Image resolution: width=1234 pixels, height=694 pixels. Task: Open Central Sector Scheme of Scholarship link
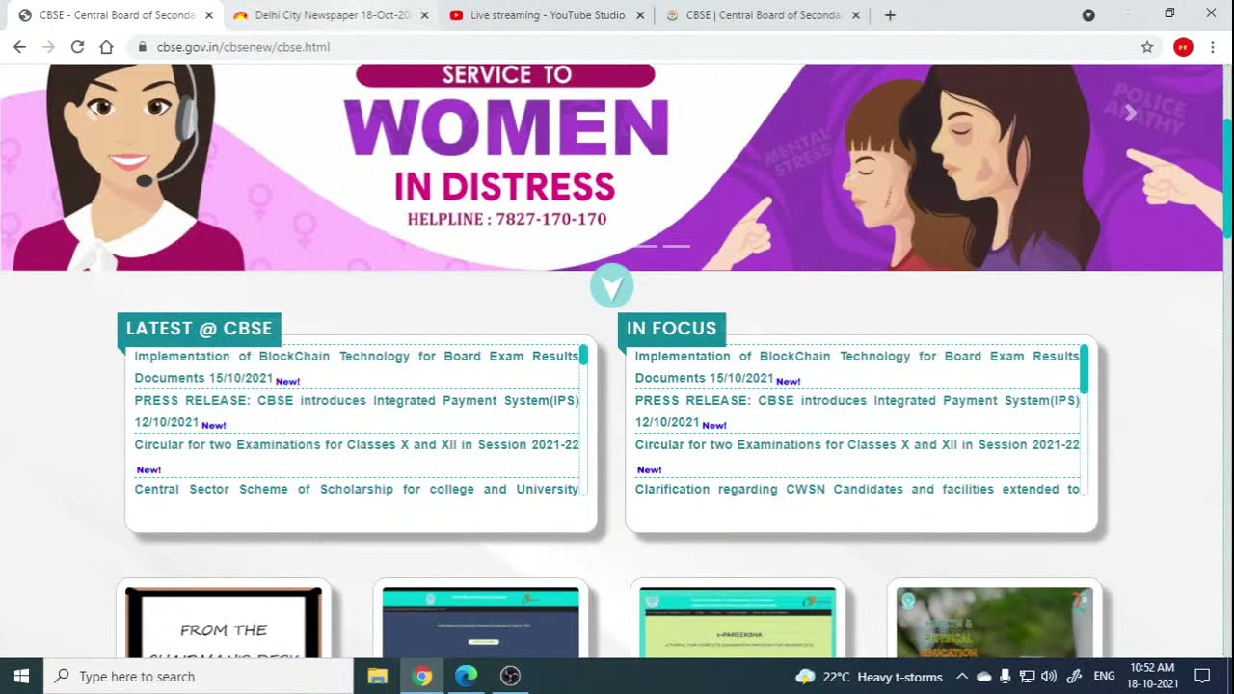[x=357, y=489]
